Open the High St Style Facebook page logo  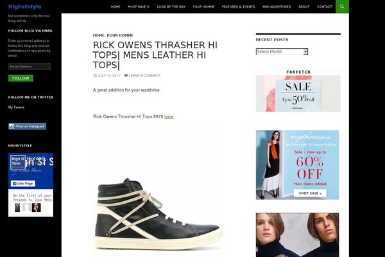click(18, 163)
